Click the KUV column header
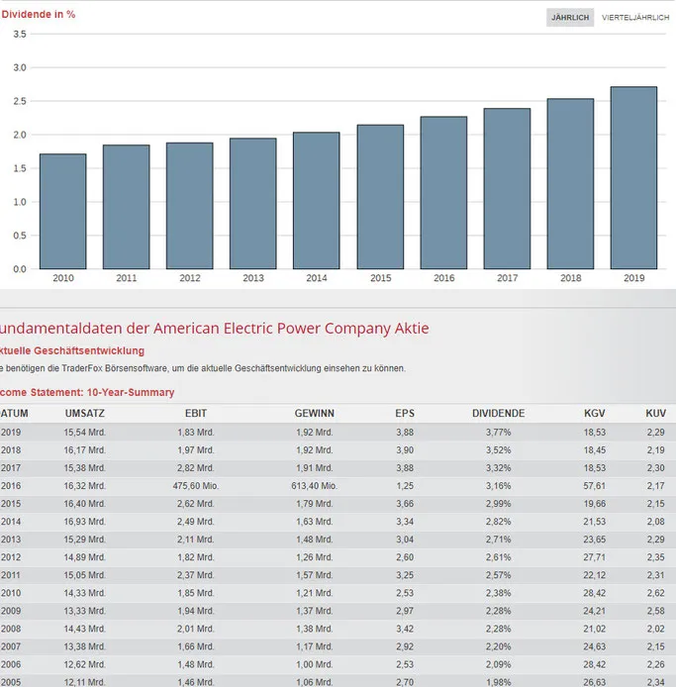This screenshot has height=687, width=676. [x=656, y=413]
